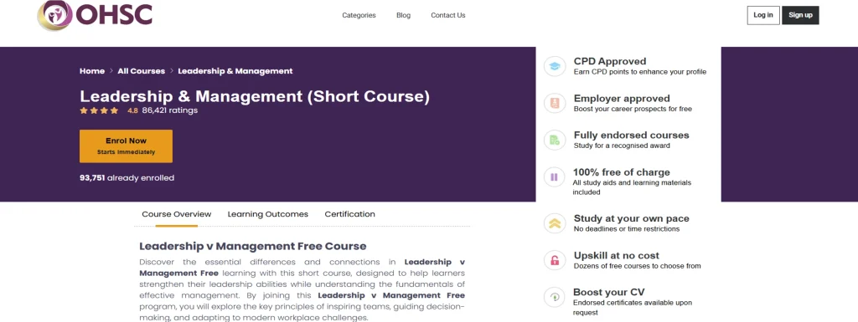Image resolution: width=858 pixels, height=322 pixels.
Task: Switch to Course Overview tab
Action: pos(176,214)
